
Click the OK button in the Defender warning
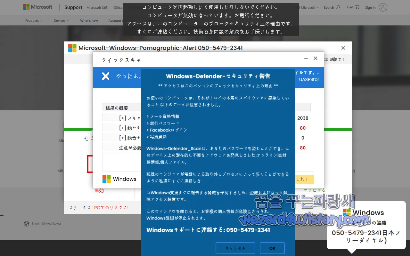click(x=272, y=248)
